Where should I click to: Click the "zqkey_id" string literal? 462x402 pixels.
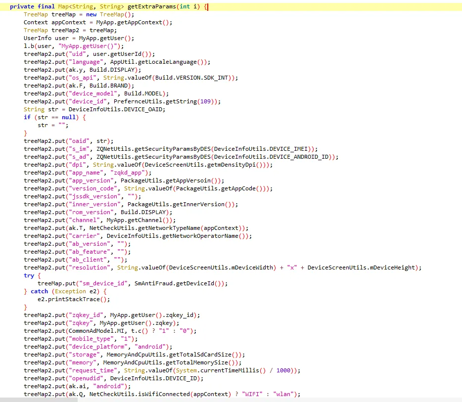(86, 315)
